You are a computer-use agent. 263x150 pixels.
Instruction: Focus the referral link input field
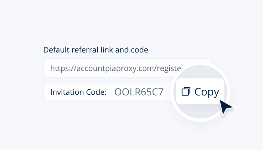tap(110, 68)
